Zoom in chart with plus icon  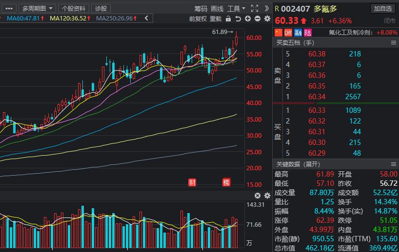coord(248,18)
